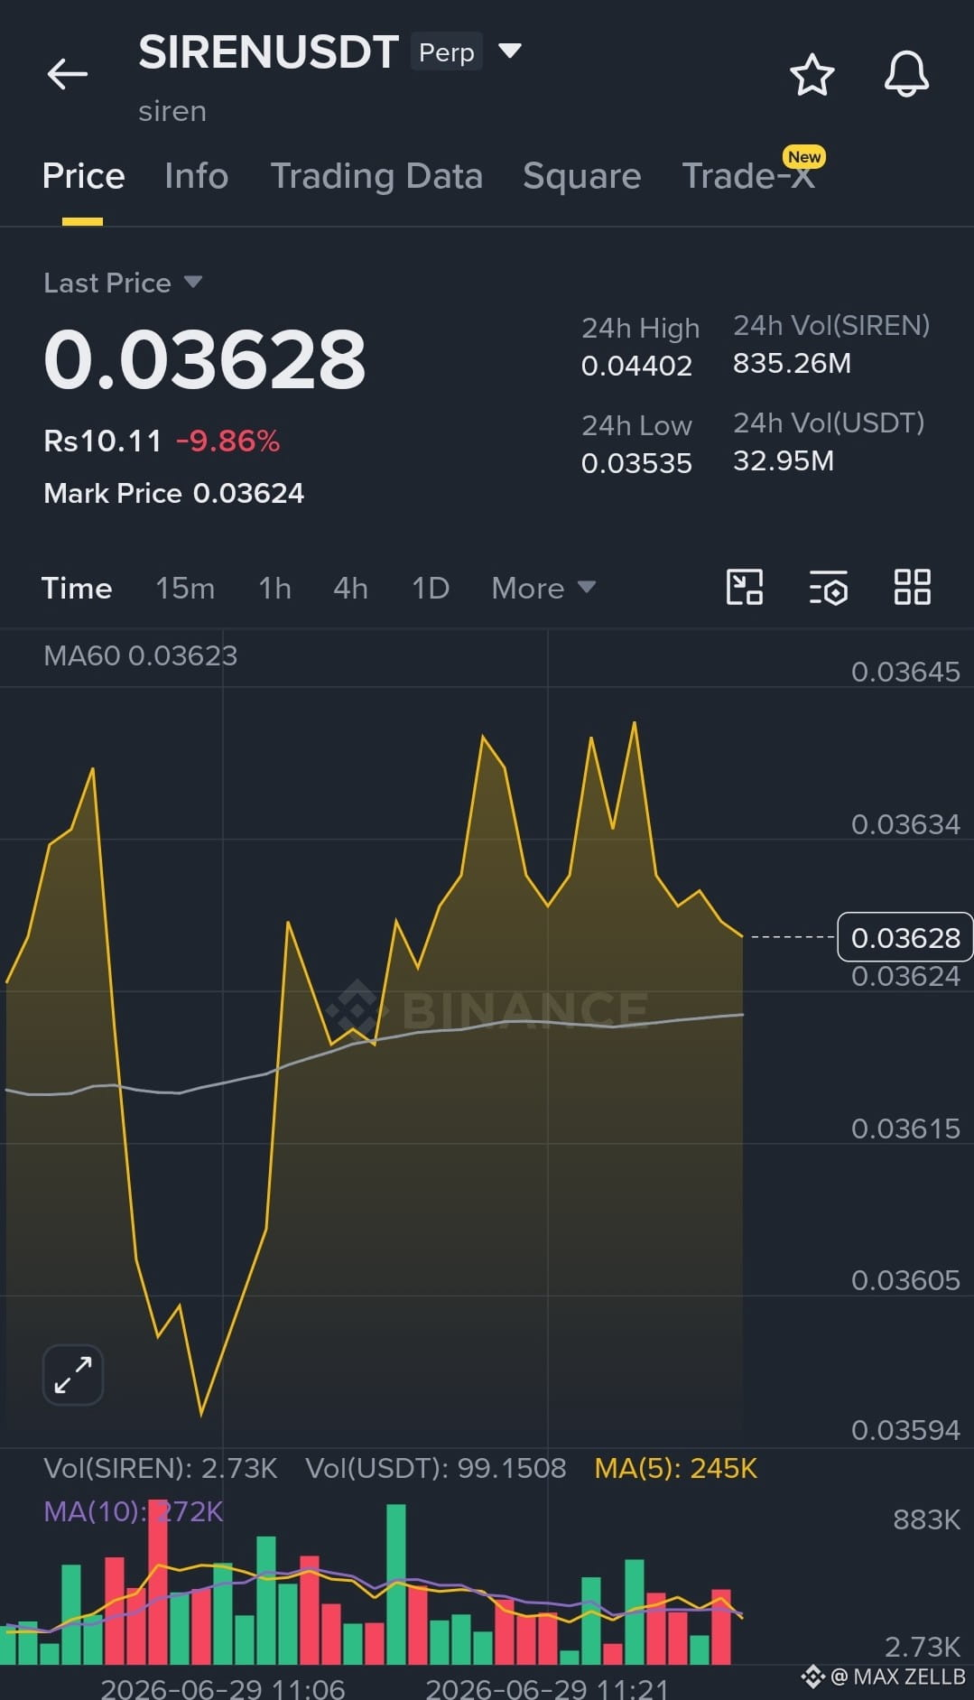This screenshot has width=974, height=1700.
Task: Tap the MA(5): 245K volume label
Action: pyautogui.click(x=675, y=1468)
